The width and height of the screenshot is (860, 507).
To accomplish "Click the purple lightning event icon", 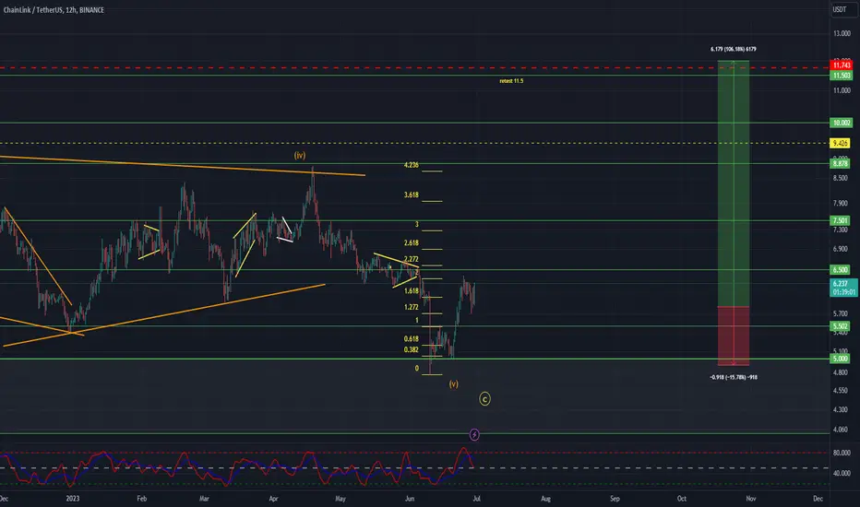I will (x=474, y=435).
